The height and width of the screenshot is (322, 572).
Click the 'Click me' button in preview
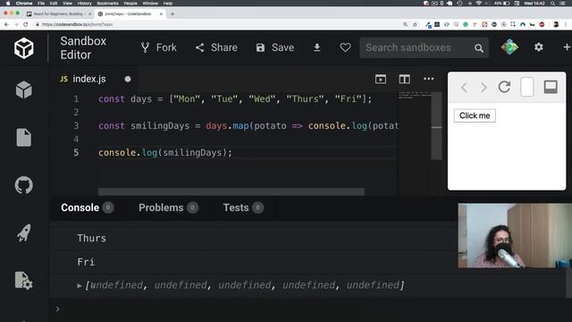[x=475, y=115]
